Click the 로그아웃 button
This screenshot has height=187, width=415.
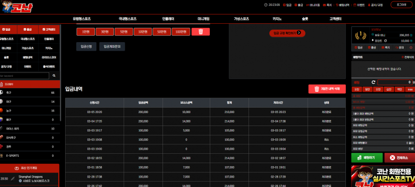tap(402, 5)
